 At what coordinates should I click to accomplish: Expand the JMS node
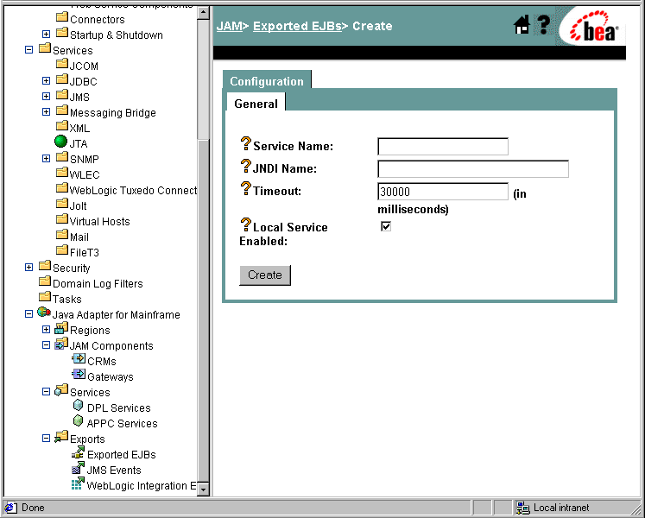tap(46, 97)
